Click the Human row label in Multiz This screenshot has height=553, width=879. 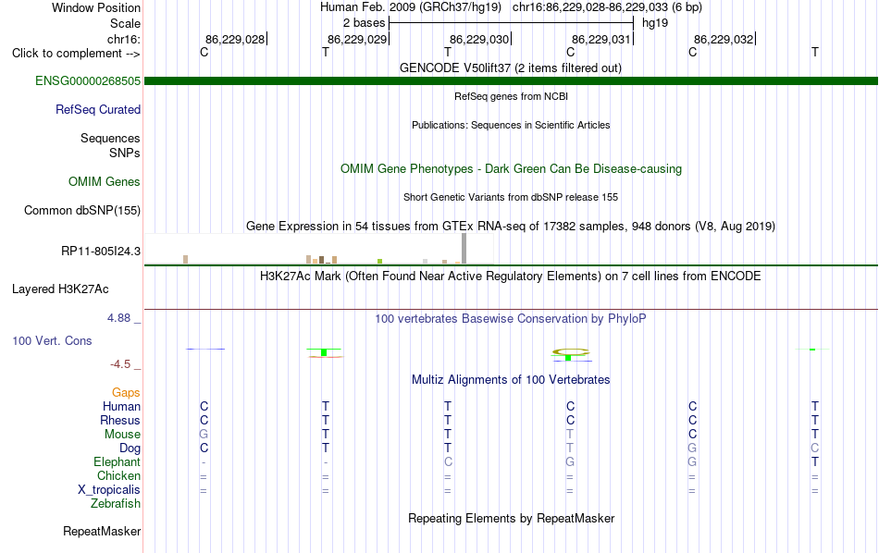click(121, 406)
